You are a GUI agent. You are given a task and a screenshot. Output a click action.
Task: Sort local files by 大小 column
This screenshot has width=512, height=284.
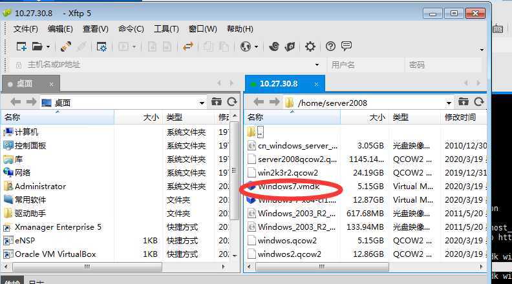tap(138, 117)
